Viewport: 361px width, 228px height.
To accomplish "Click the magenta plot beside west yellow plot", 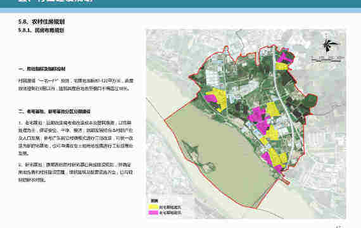I will (x=211, y=99).
